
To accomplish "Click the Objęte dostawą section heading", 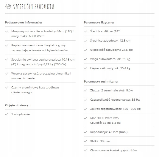I will tap(17, 105).
